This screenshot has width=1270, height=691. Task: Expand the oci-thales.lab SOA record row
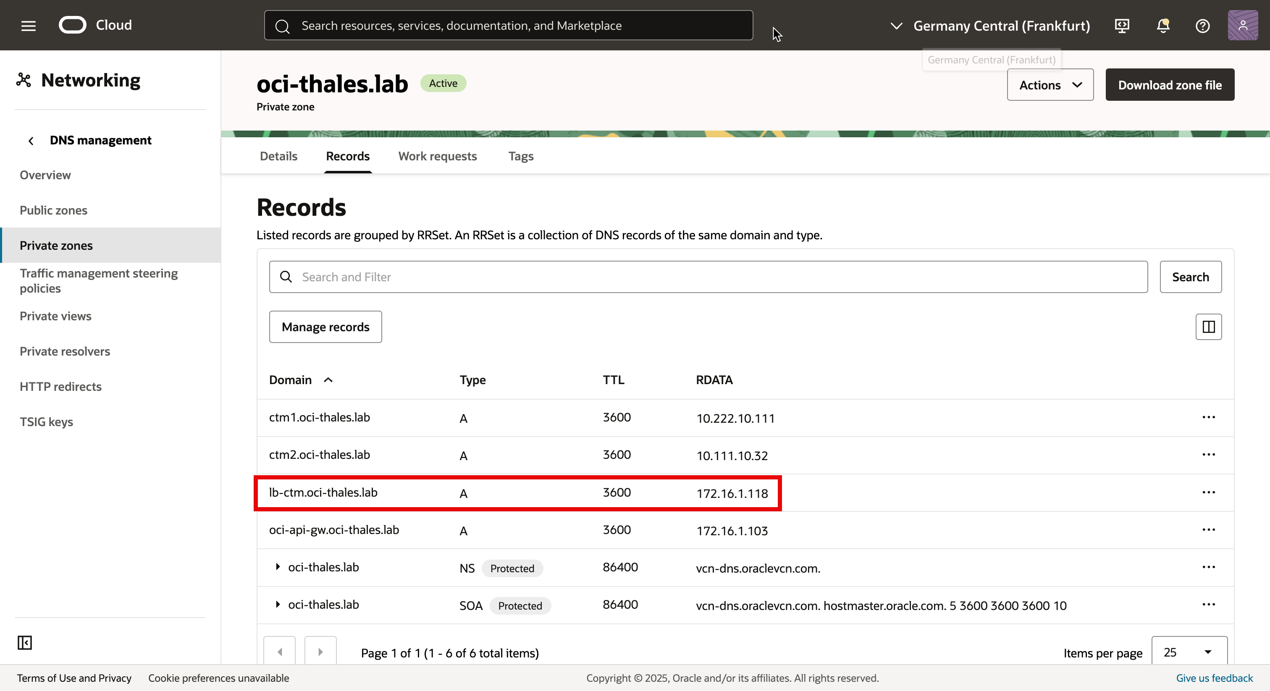[x=278, y=605]
